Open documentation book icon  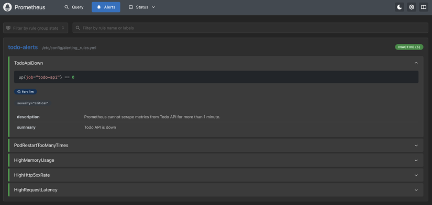click(x=424, y=7)
